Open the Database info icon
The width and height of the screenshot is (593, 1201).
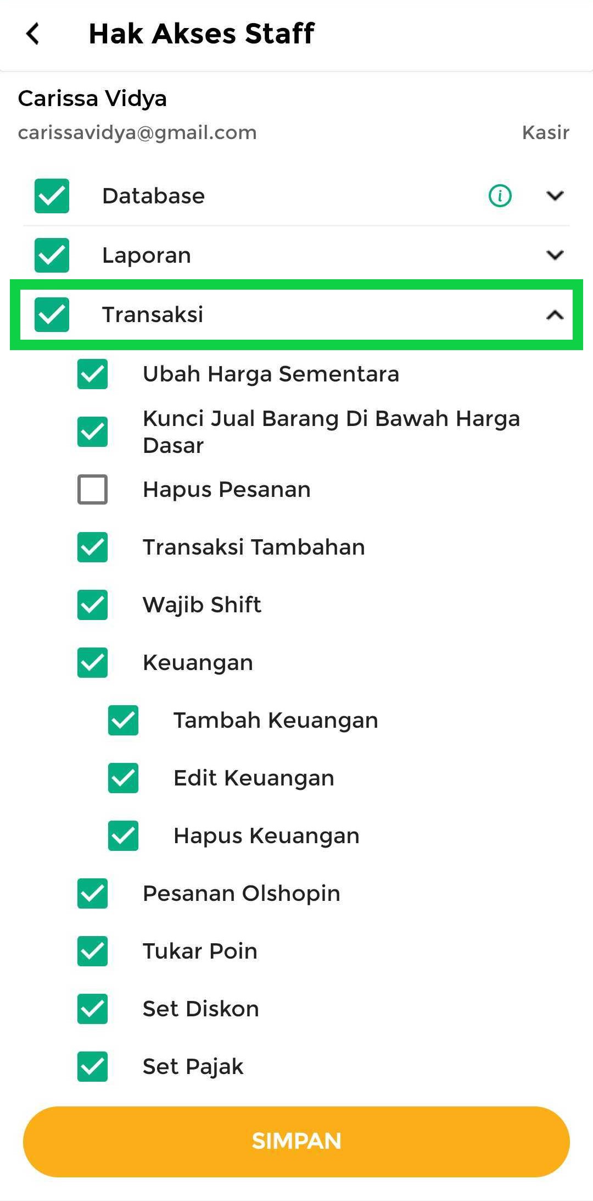[x=500, y=196]
